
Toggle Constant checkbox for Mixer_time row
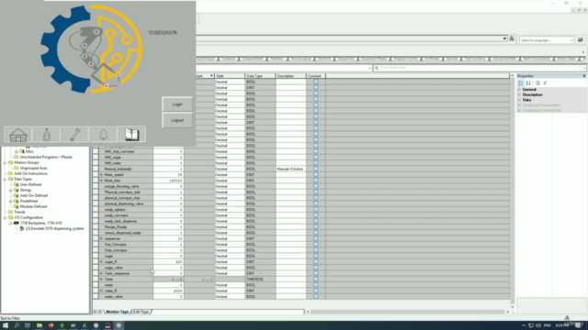(316, 181)
